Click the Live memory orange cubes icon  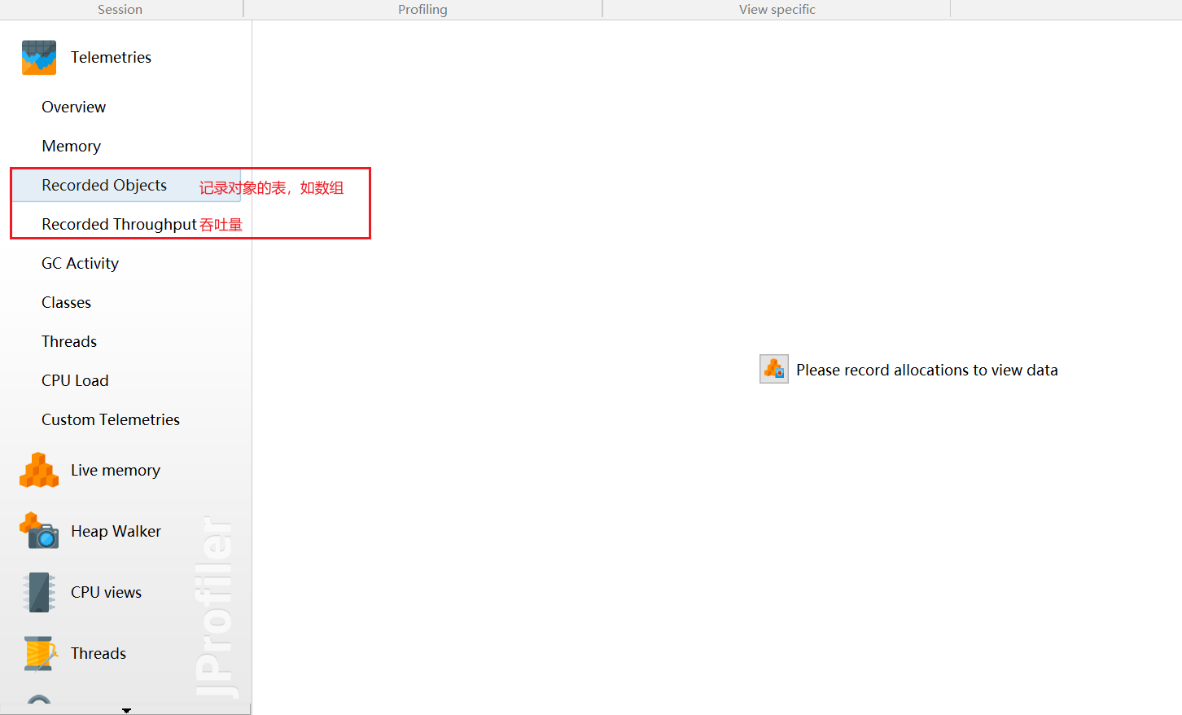click(x=39, y=471)
